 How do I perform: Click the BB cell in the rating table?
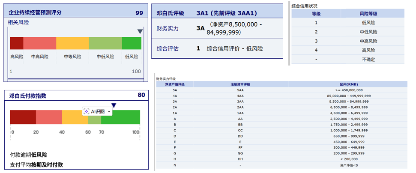(240, 125)
